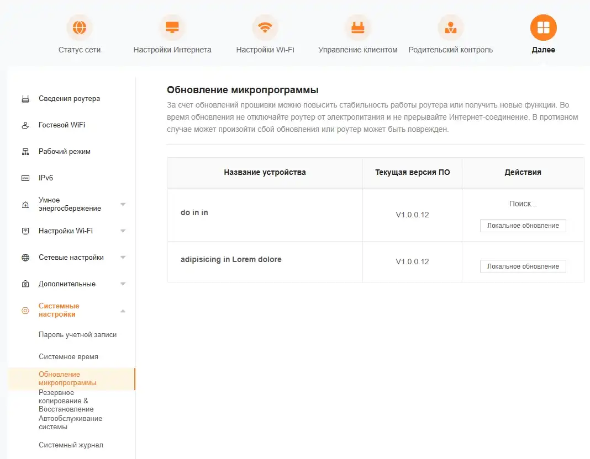Select the Гостевой WiFi sidebar icon

coord(24,125)
